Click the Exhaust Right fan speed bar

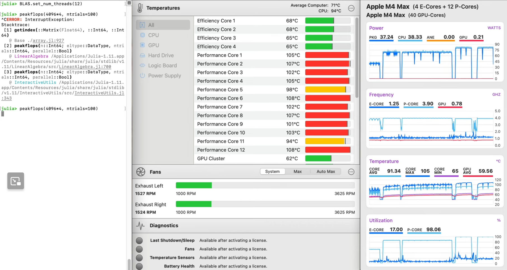pyautogui.click(x=265, y=204)
